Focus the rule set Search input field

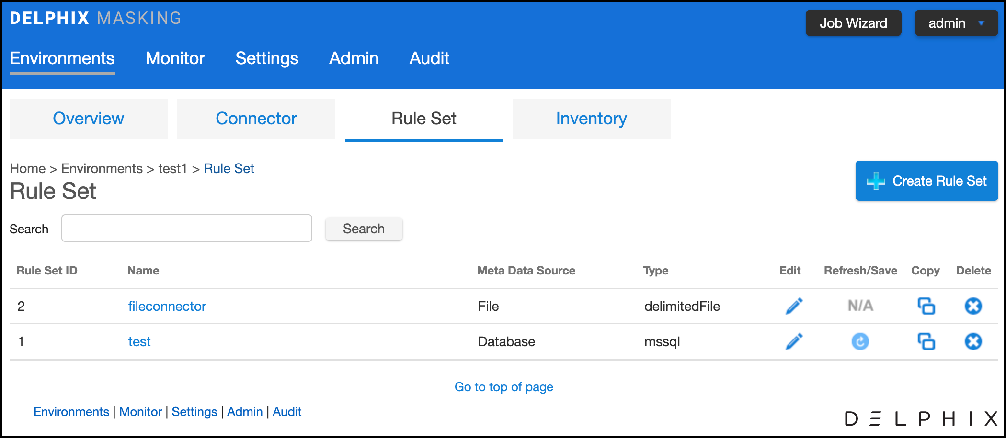click(187, 229)
